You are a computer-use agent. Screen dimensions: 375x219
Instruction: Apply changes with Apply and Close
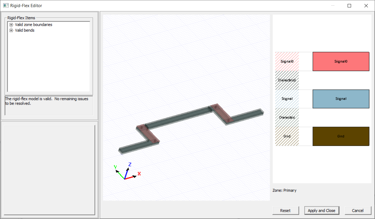pos(322,210)
